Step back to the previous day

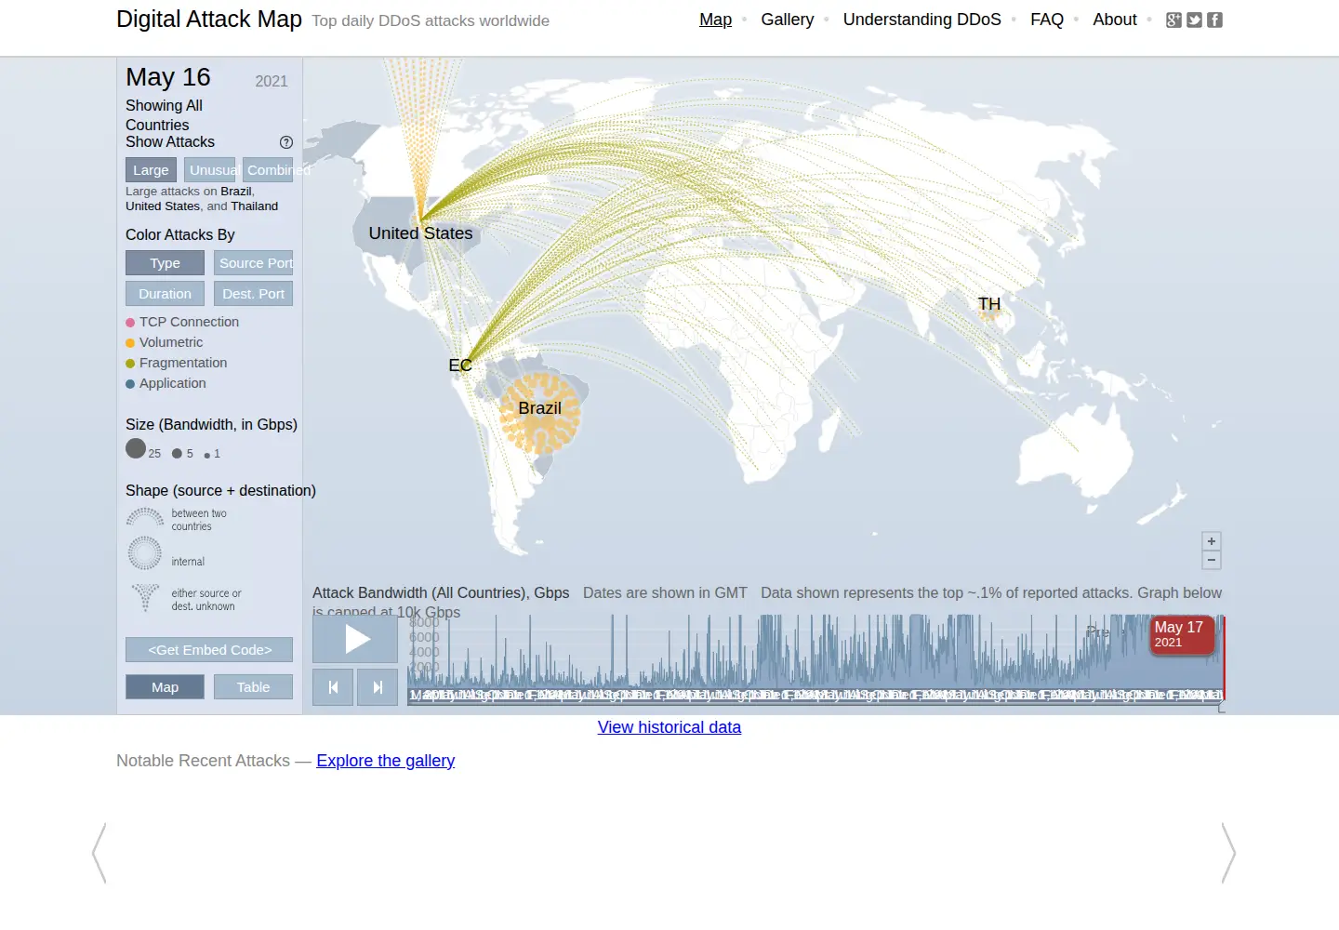tap(333, 687)
